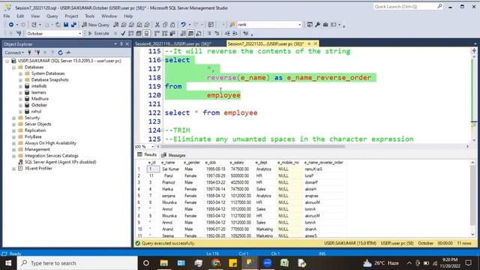
Task: Expand the Security folder node
Action: [x=13, y=118]
